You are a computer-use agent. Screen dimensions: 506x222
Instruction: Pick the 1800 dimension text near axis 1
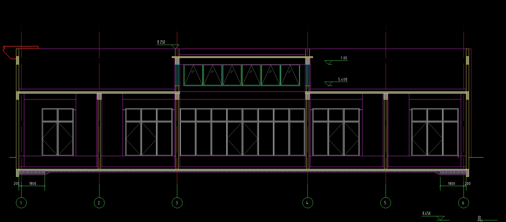click(x=33, y=184)
